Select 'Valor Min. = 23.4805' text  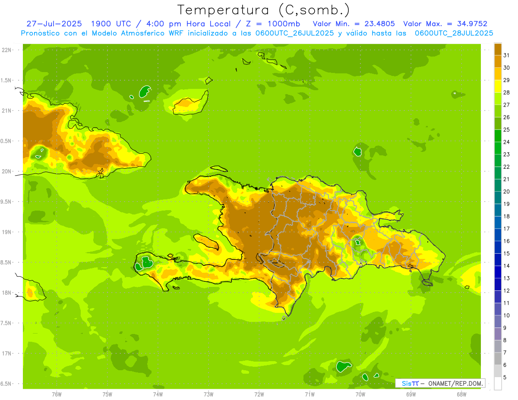(354, 24)
